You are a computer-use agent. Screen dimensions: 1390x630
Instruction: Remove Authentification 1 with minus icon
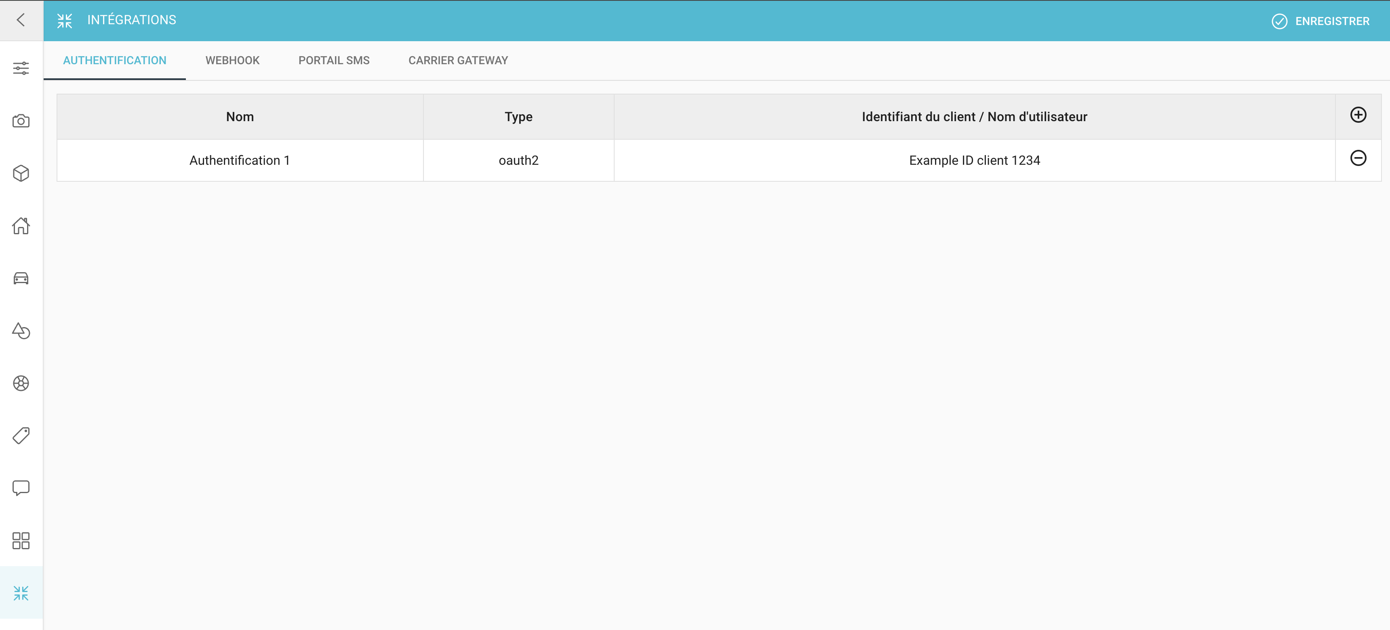click(1358, 158)
